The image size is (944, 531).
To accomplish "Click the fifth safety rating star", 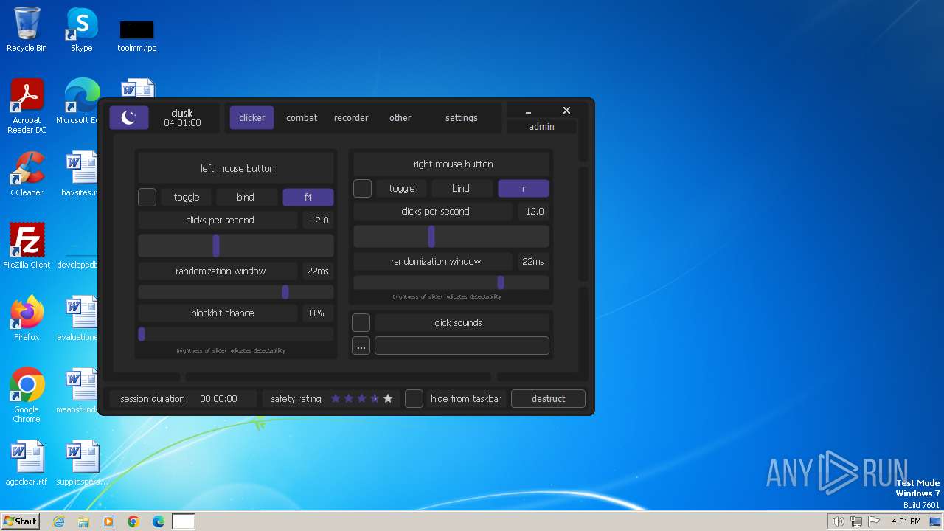I will pos(388,398).
